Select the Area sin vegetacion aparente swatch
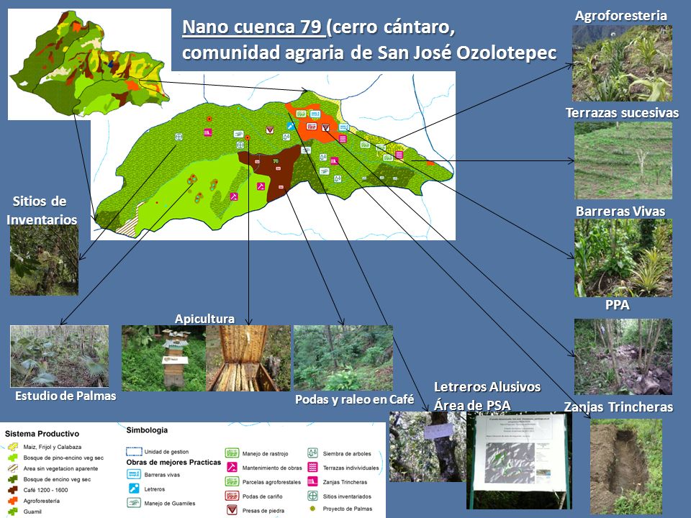 12,468
